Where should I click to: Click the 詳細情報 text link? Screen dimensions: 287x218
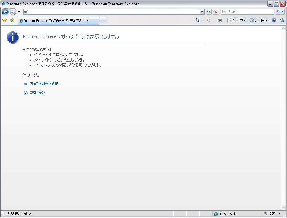coord(38,93)
